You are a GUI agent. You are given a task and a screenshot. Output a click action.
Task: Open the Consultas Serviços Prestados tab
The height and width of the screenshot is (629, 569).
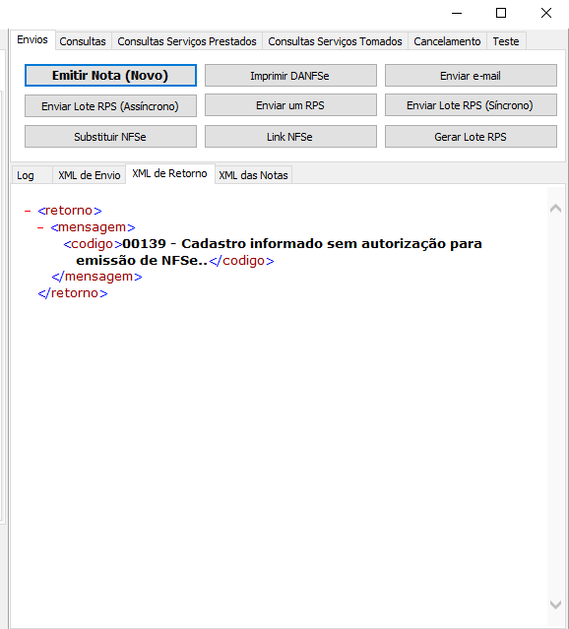pyautogui.click(x=187, y=41)
